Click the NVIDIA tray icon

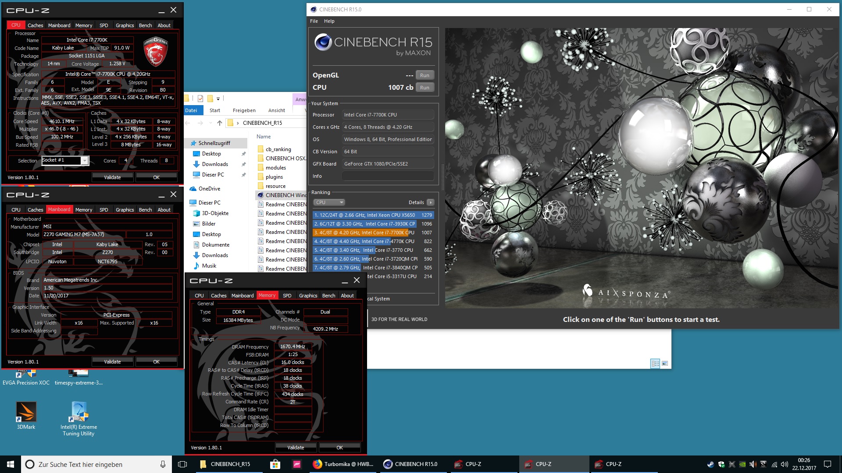[x=742, y=464]
